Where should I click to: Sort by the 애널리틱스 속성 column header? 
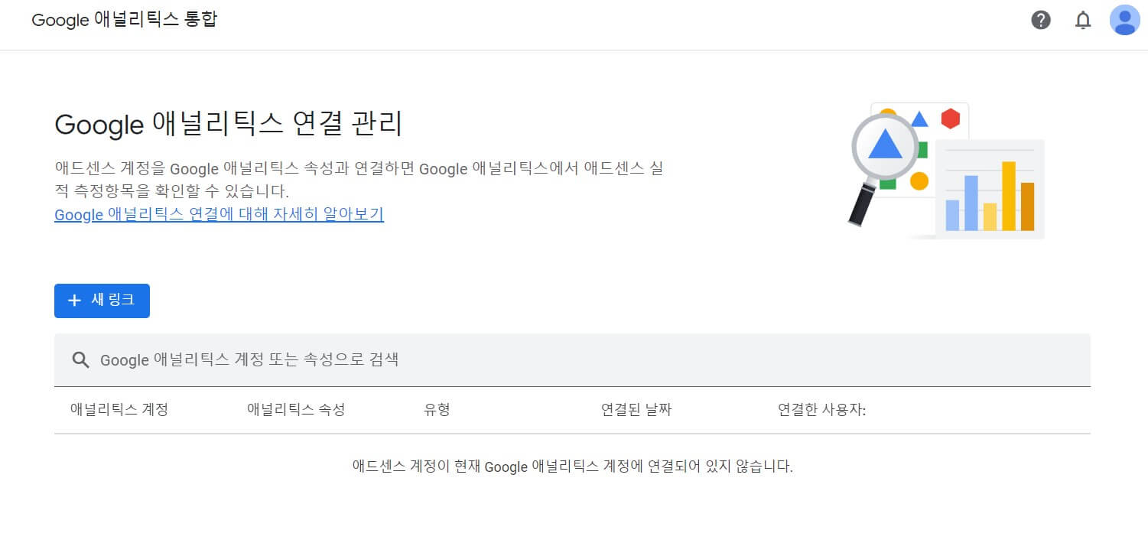coord(297,409)
